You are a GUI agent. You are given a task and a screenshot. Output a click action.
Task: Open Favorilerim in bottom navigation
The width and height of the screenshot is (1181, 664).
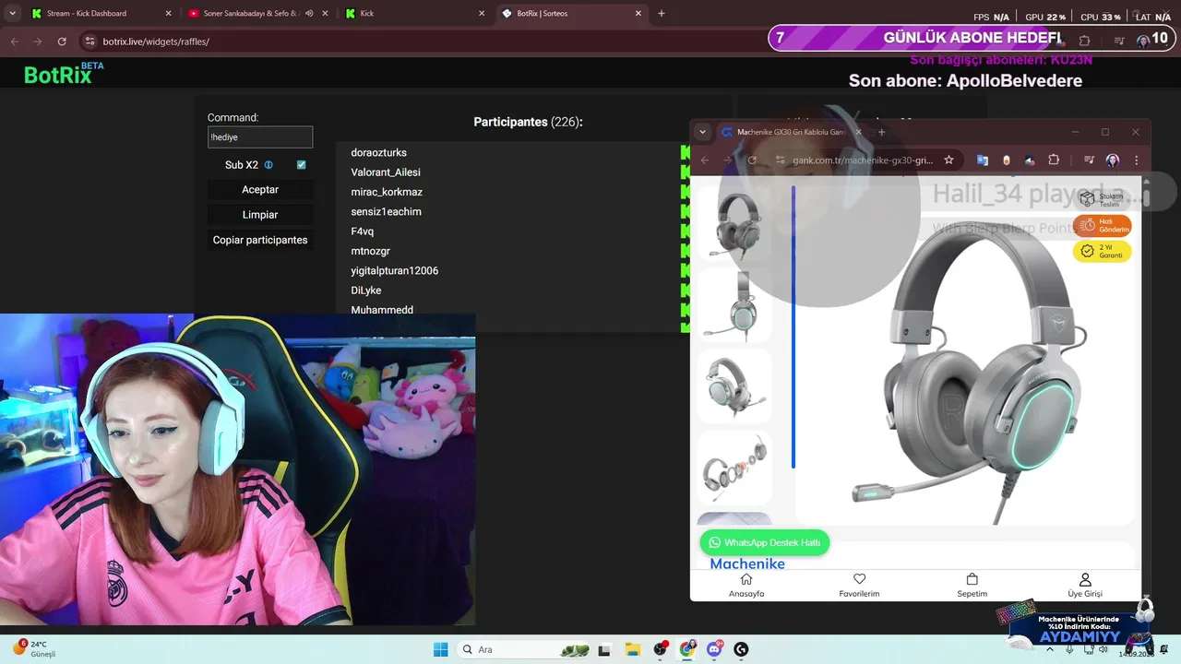pyautogui.click(x=859, y=586)
